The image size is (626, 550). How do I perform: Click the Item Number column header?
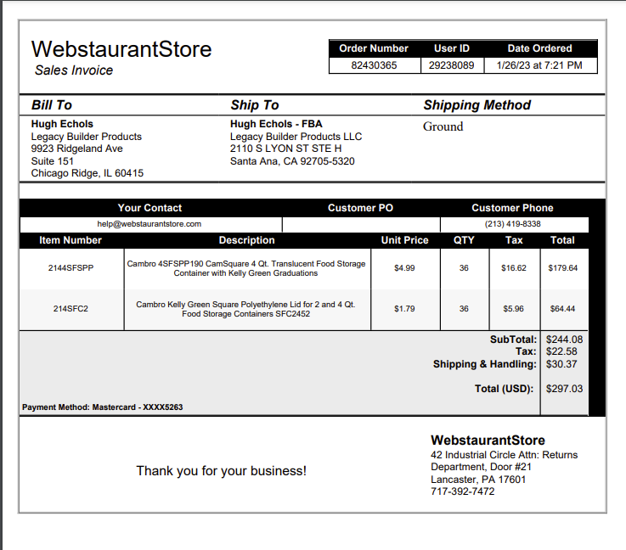click(70, 240)
